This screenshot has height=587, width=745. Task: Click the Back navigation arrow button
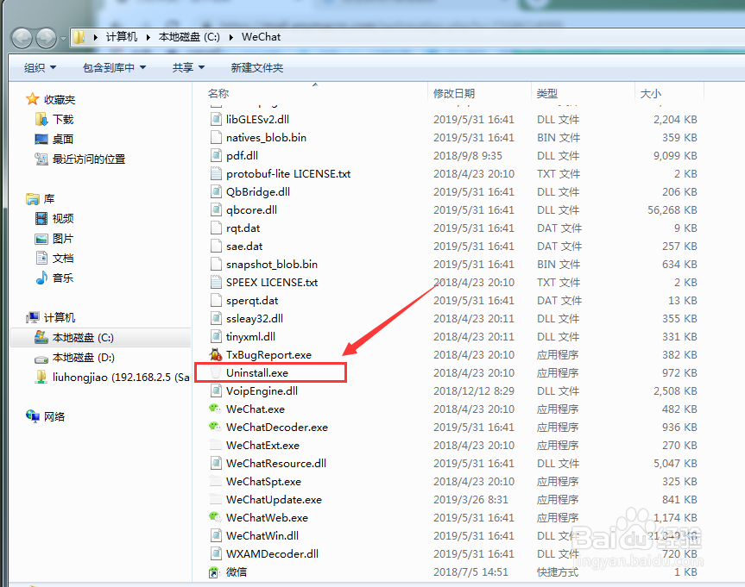coord(22,38)
